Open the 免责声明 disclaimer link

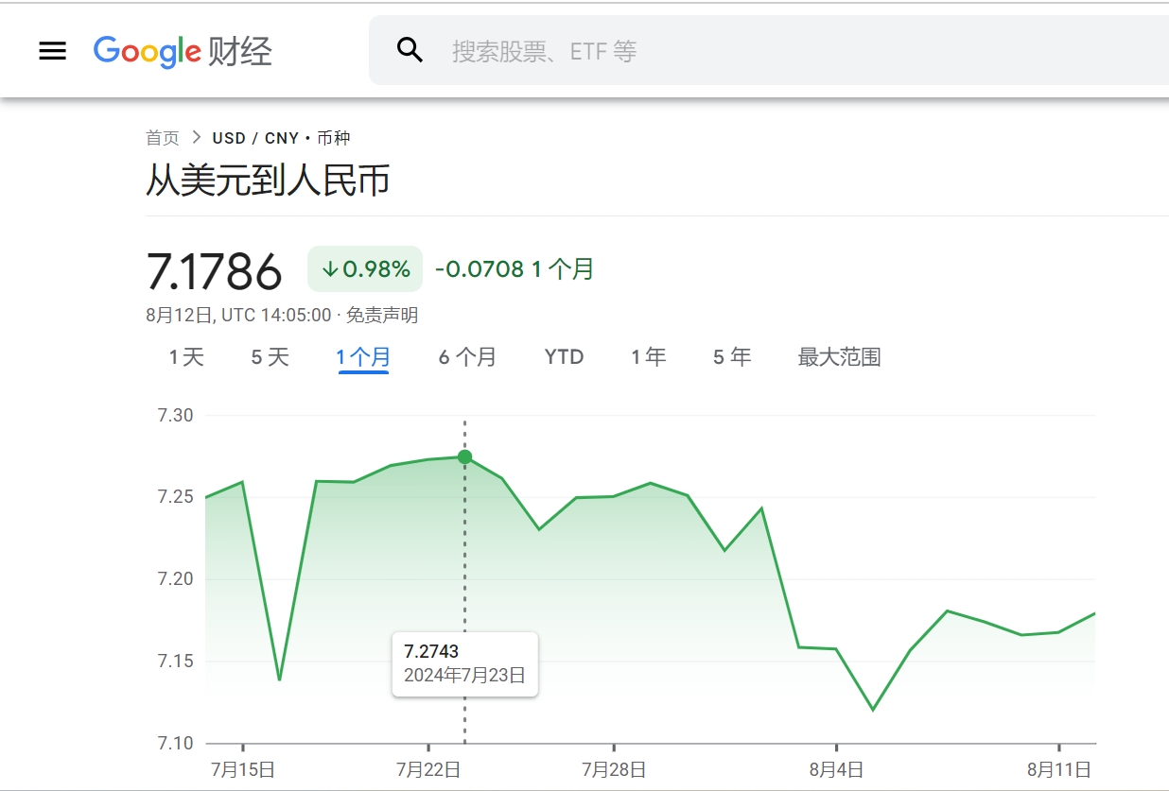382,315
